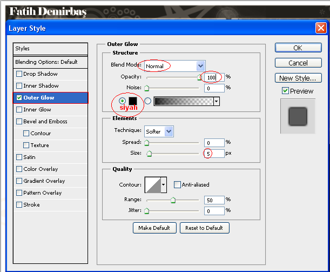Click Make Default button
This screenshot has width=330, height=272.
154,228
